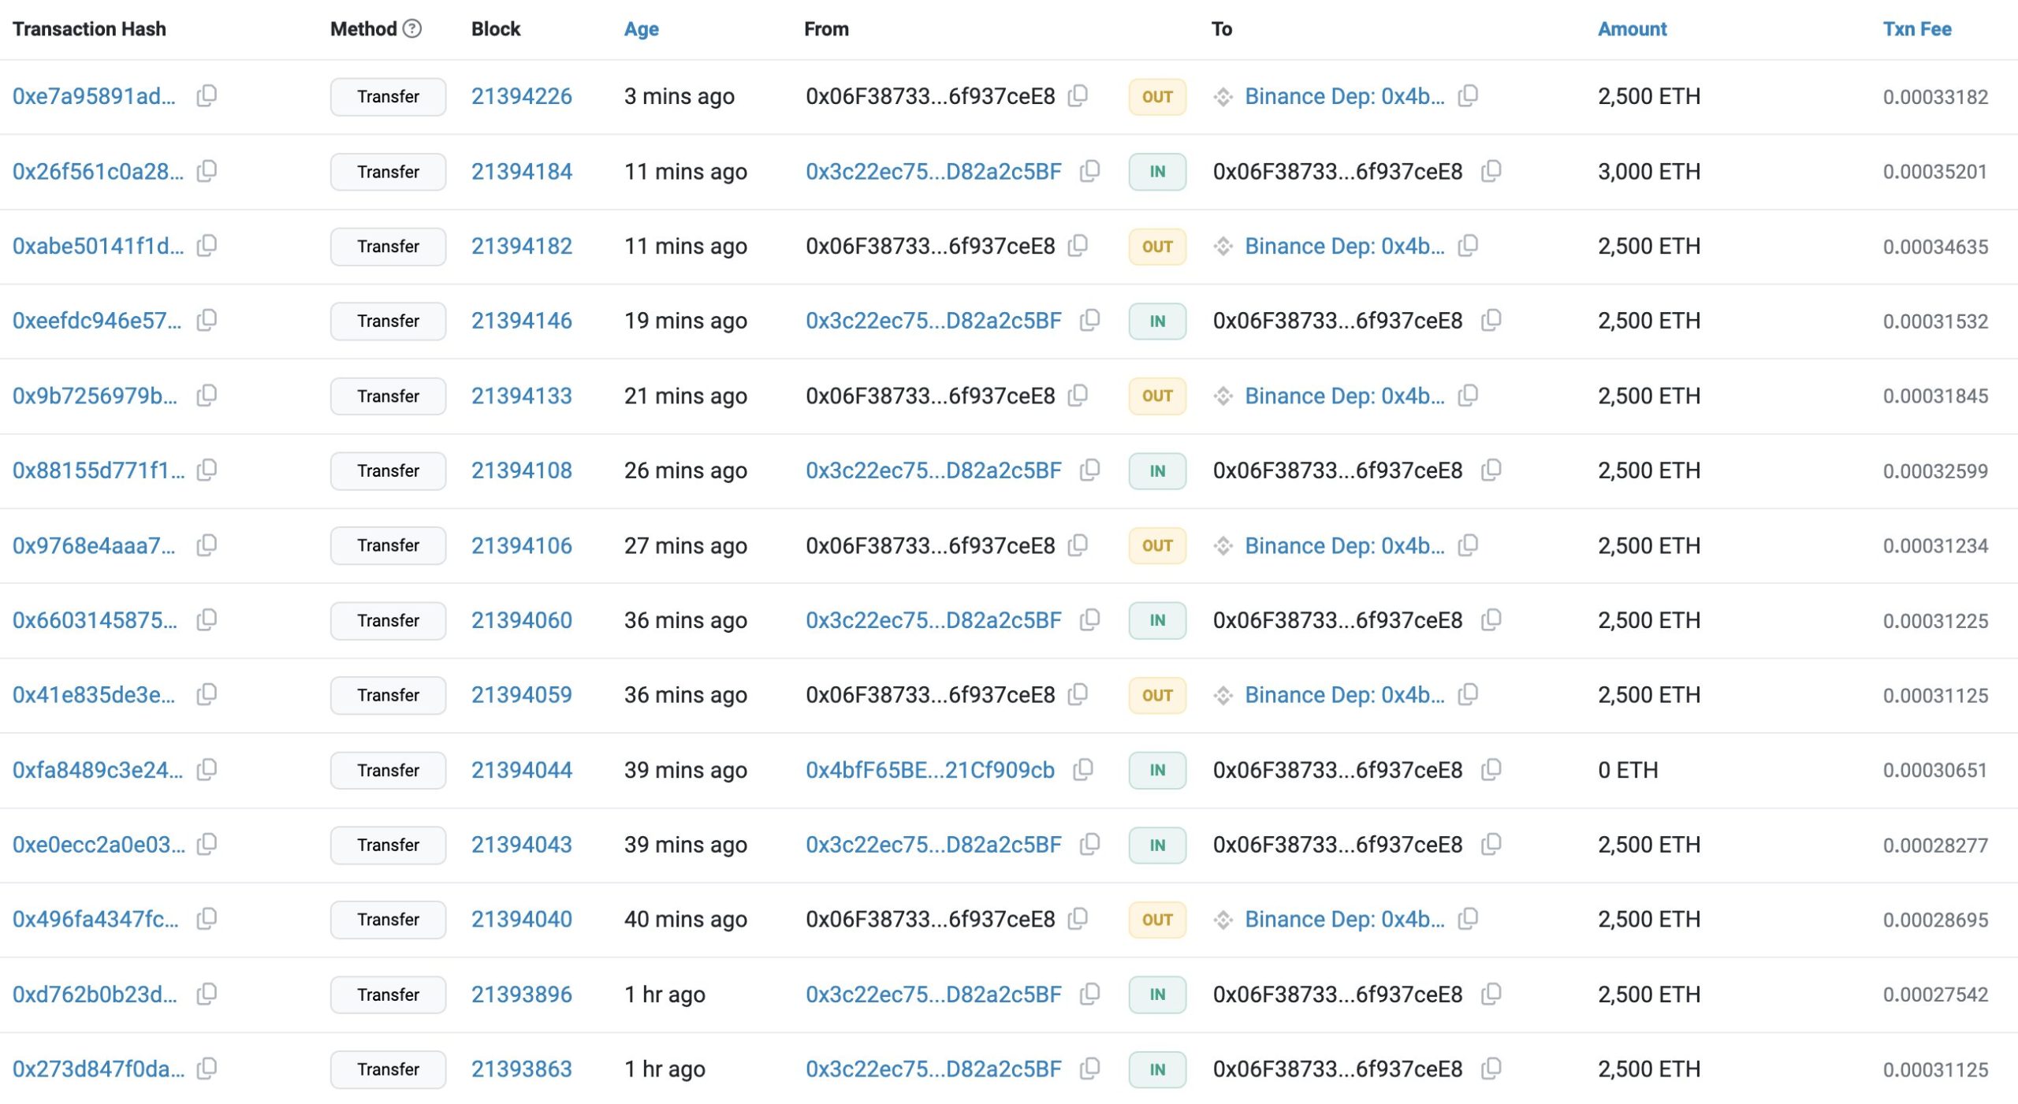
Task: Copy transaction hash 0xe7a95891ad
Action: coord(207,96)
